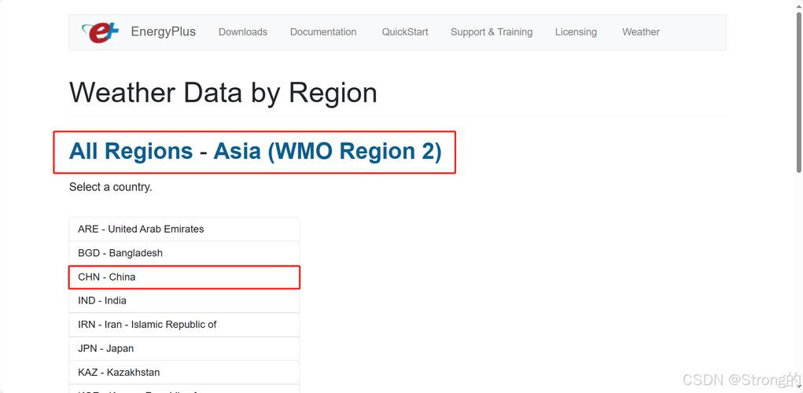Click the Asia (WMO Region 2) link
Screen dimensions: 803x393
(327, 151)
